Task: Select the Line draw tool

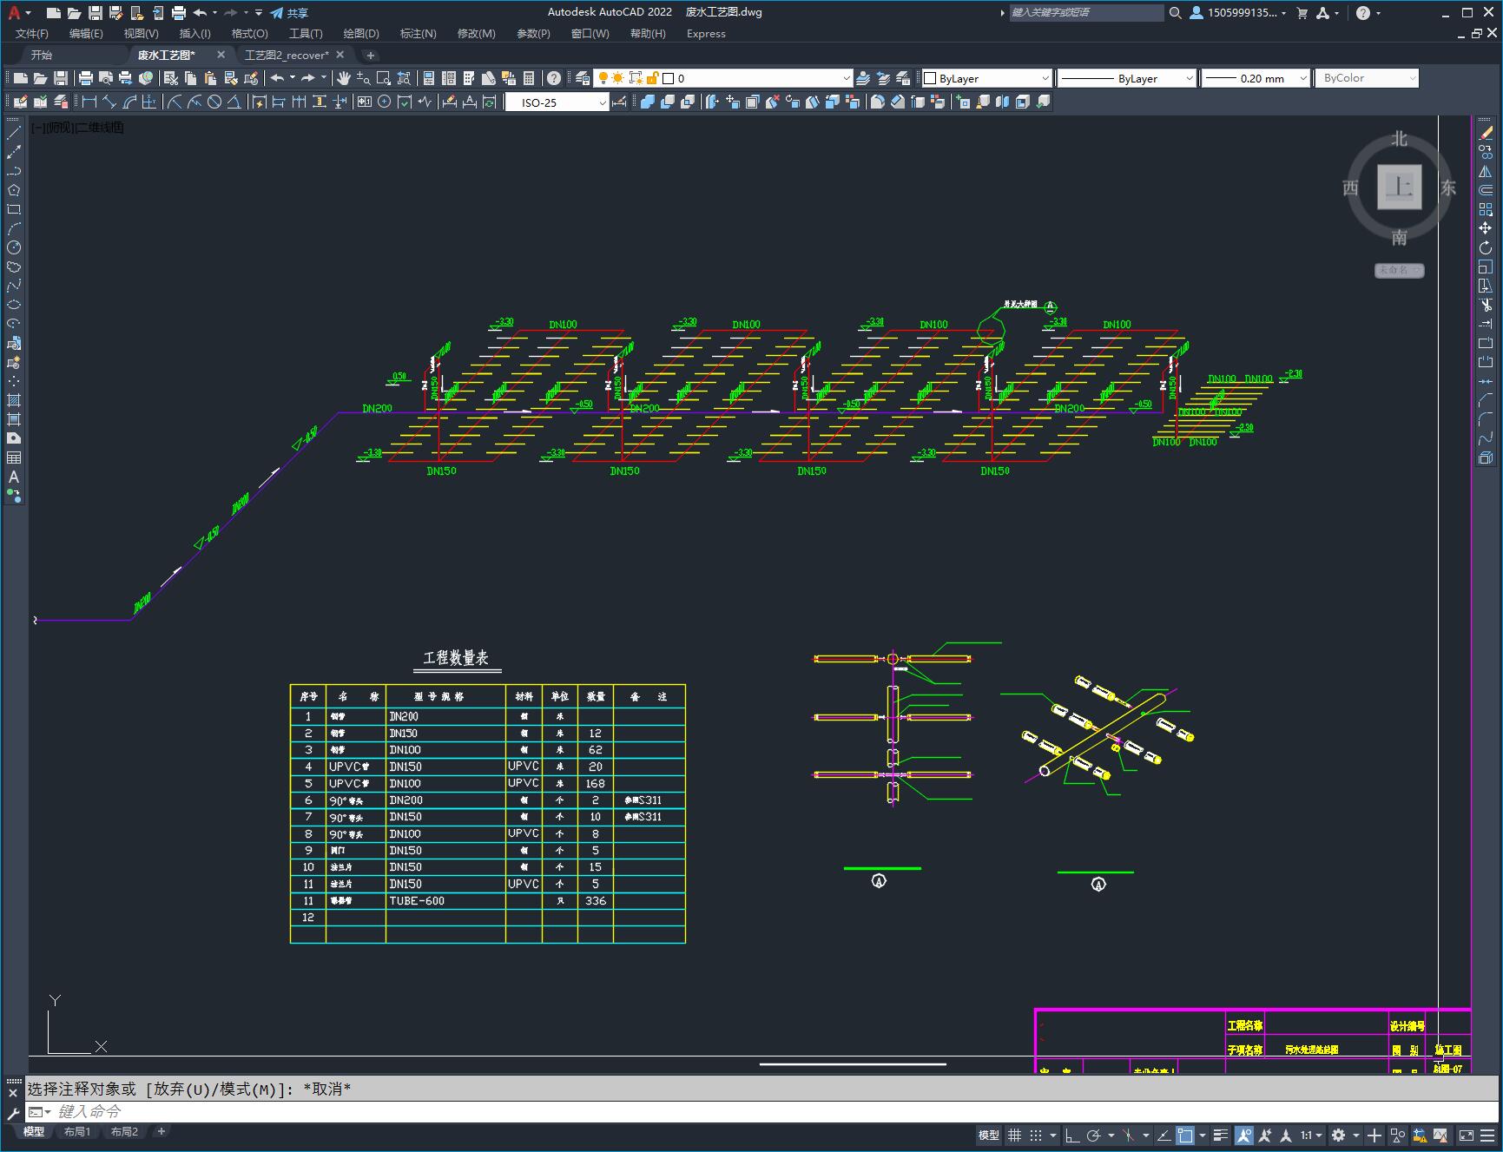Action: tap(14, 133)
